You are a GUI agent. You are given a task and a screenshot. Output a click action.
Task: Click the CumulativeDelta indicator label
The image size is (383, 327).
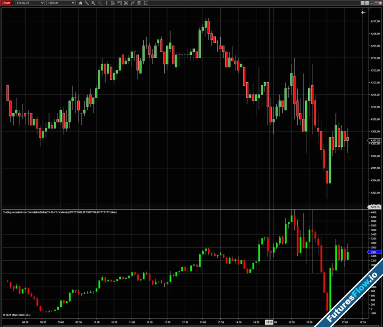(59, 212)
